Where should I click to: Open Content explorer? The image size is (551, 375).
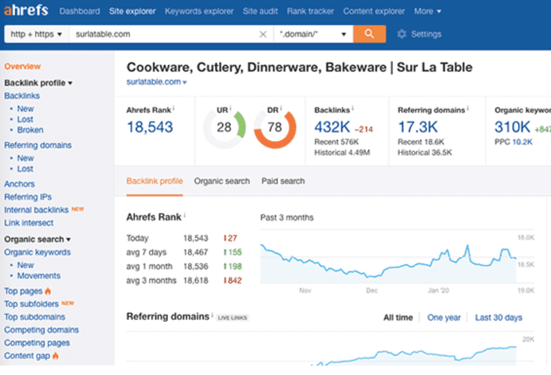pyautogui.click(x=374, y=11)
